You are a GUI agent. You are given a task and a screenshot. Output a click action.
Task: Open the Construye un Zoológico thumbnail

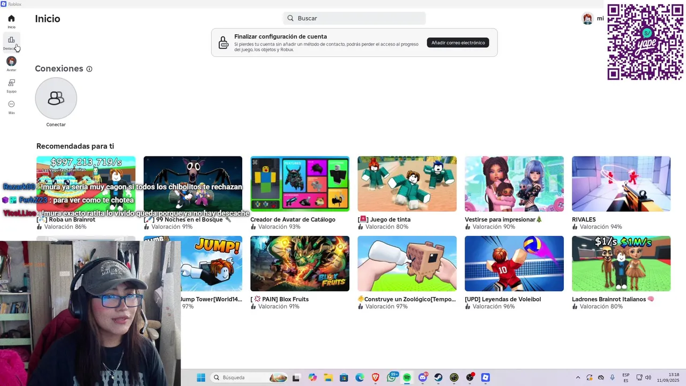pyautogui.click(x=407, y=264)
